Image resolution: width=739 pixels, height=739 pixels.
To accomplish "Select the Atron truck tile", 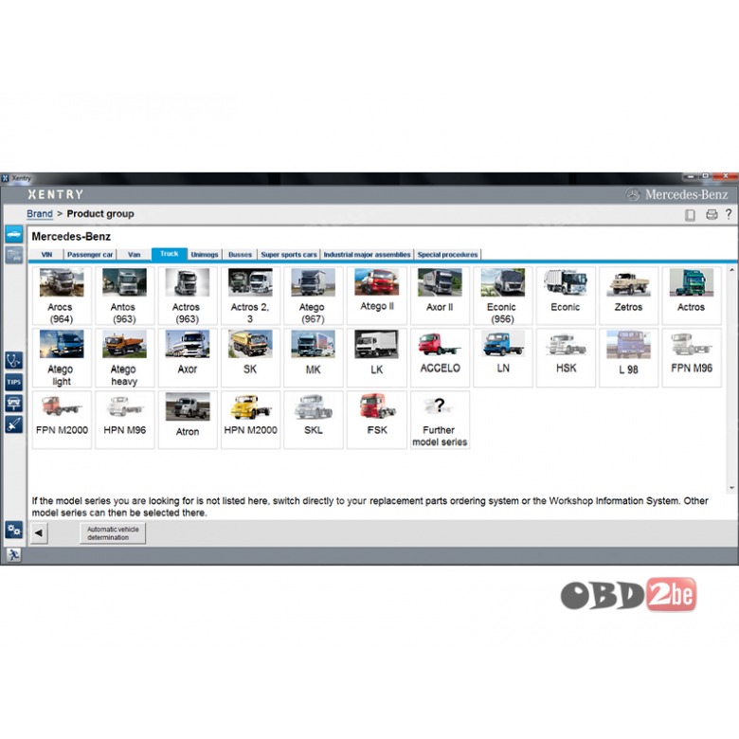I will [x=188, y=420].
